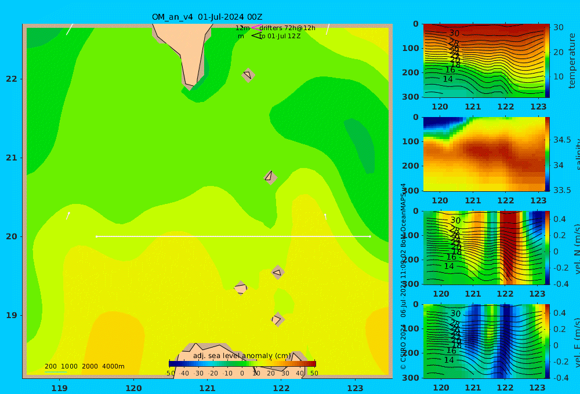The image size is (580, 394).
Task: Click the 'vel. N (m/s)' axis label
Action: 577,249
